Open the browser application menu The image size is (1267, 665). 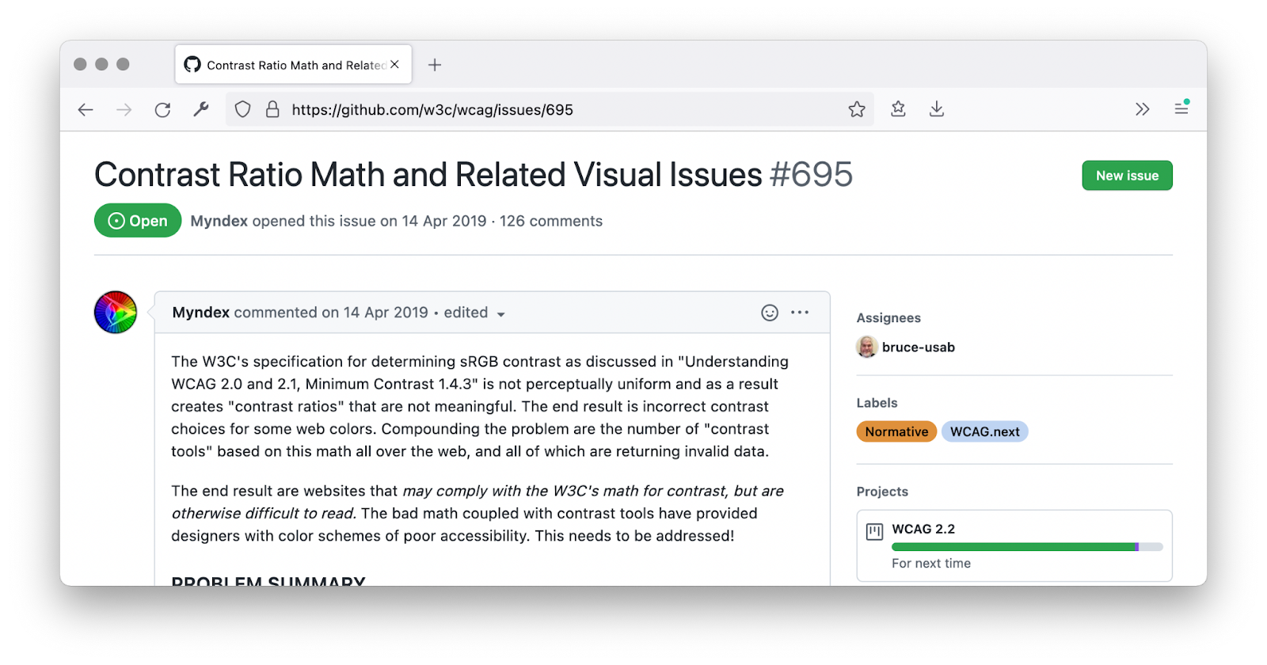pyautogui.click(x=1181, y=108)
